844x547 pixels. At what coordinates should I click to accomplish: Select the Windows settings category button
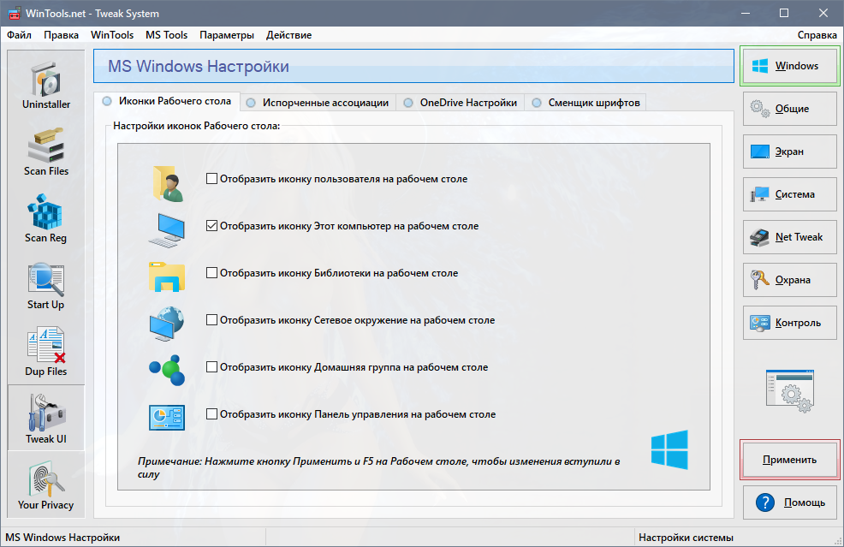[789, 66]
